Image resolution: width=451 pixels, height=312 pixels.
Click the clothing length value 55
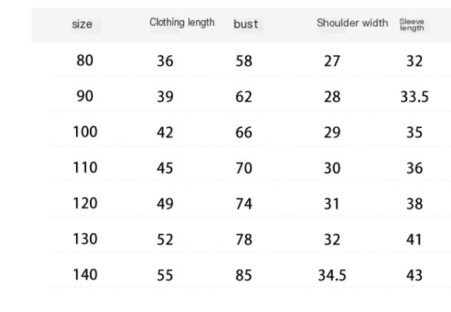click(165, 275)
